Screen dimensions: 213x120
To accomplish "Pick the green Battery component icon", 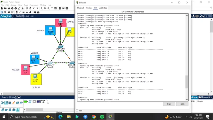I will (x=26, y=102).
